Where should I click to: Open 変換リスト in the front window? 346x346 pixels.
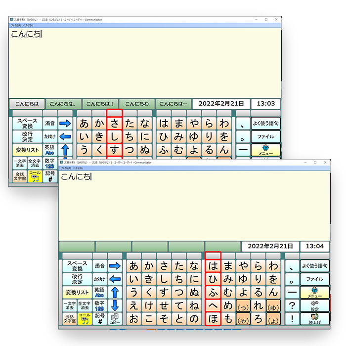tap(77, 292)
